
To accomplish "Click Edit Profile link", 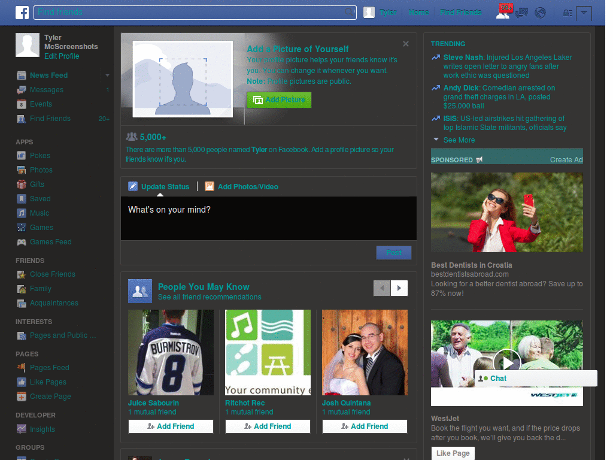I will coord(62,56).
